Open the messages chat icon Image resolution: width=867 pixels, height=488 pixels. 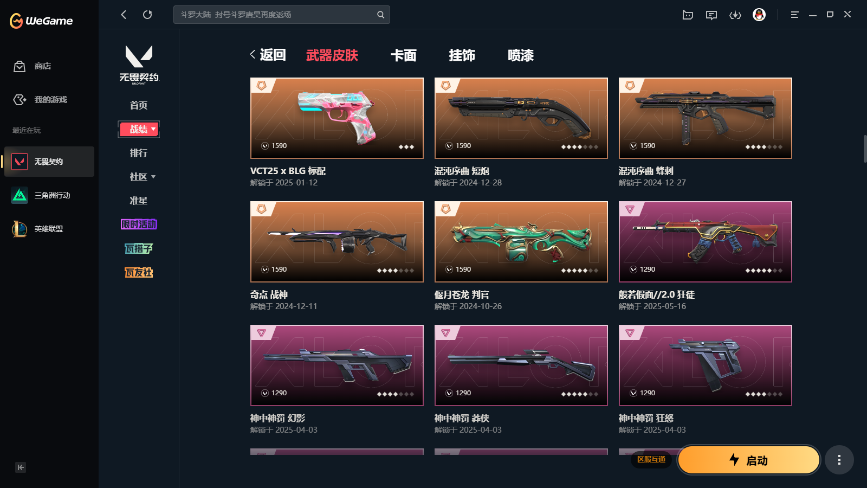(711, 15)
